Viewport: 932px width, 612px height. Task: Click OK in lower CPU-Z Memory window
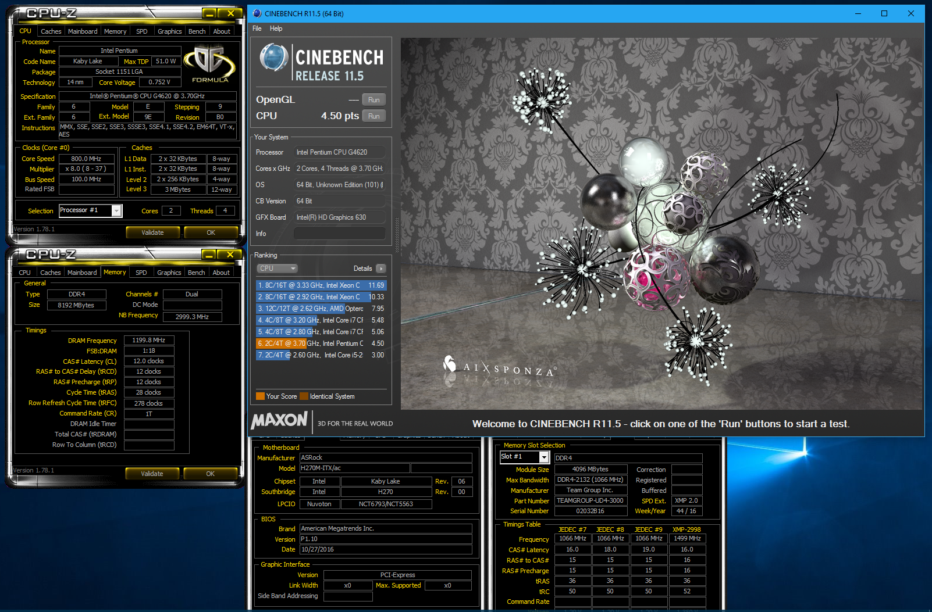coord(210,474)
